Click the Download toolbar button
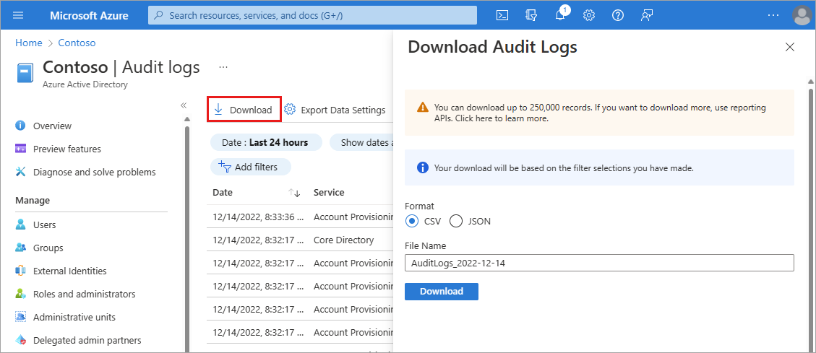This screenshot has height=353, width=816. [244, 110]
